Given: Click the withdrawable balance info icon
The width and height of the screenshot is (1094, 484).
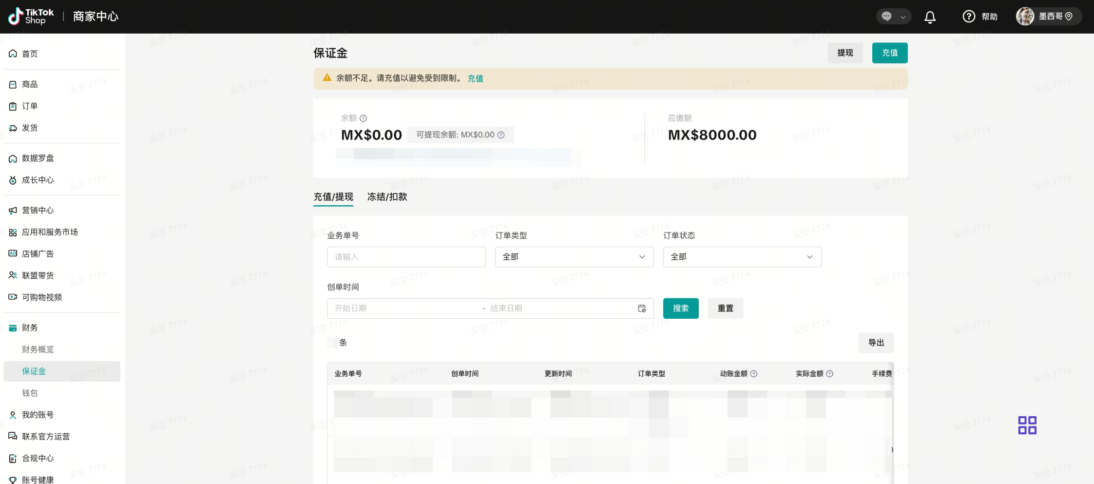Looking at the screenshot, I should click(501, 135).
